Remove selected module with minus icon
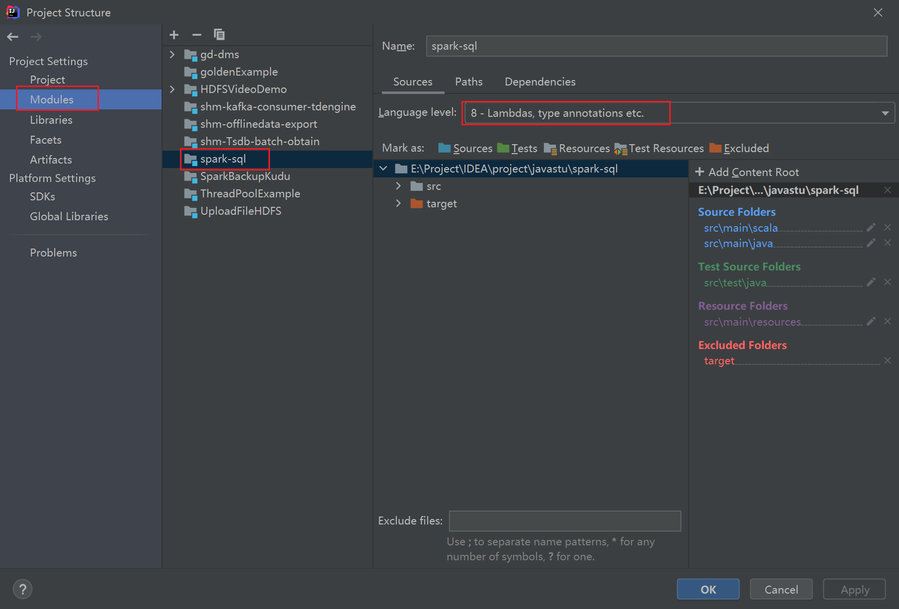Screen dimensions: 899x609 coord(197,35)
